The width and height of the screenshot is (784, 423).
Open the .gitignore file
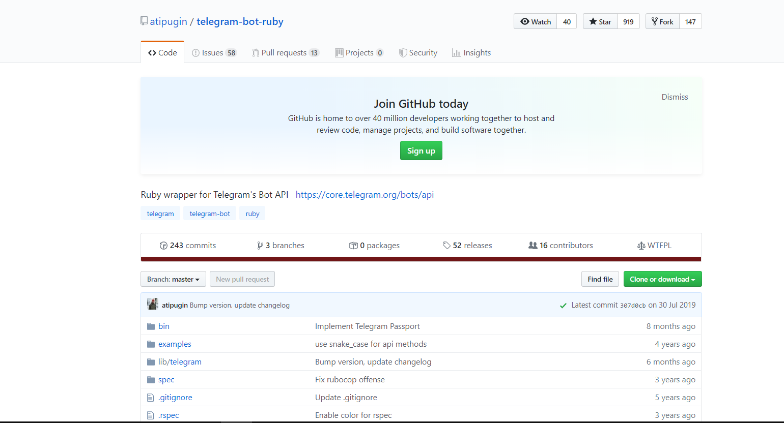[x=175, y=398]
